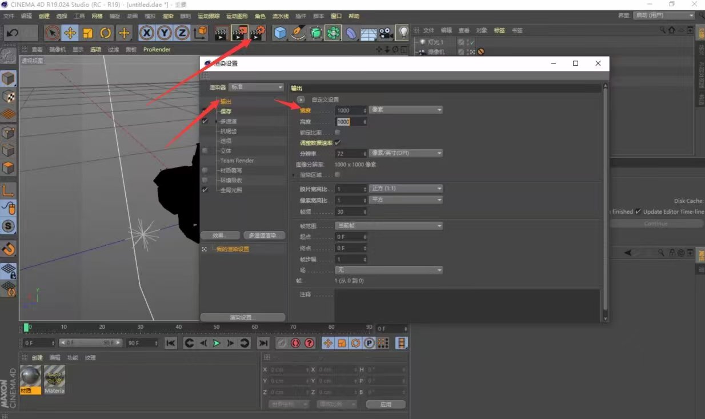Image resolution: width=705 pixels, height=419 pixels.
Task: Open the 窗口 menu
Action: coord(337,16)
